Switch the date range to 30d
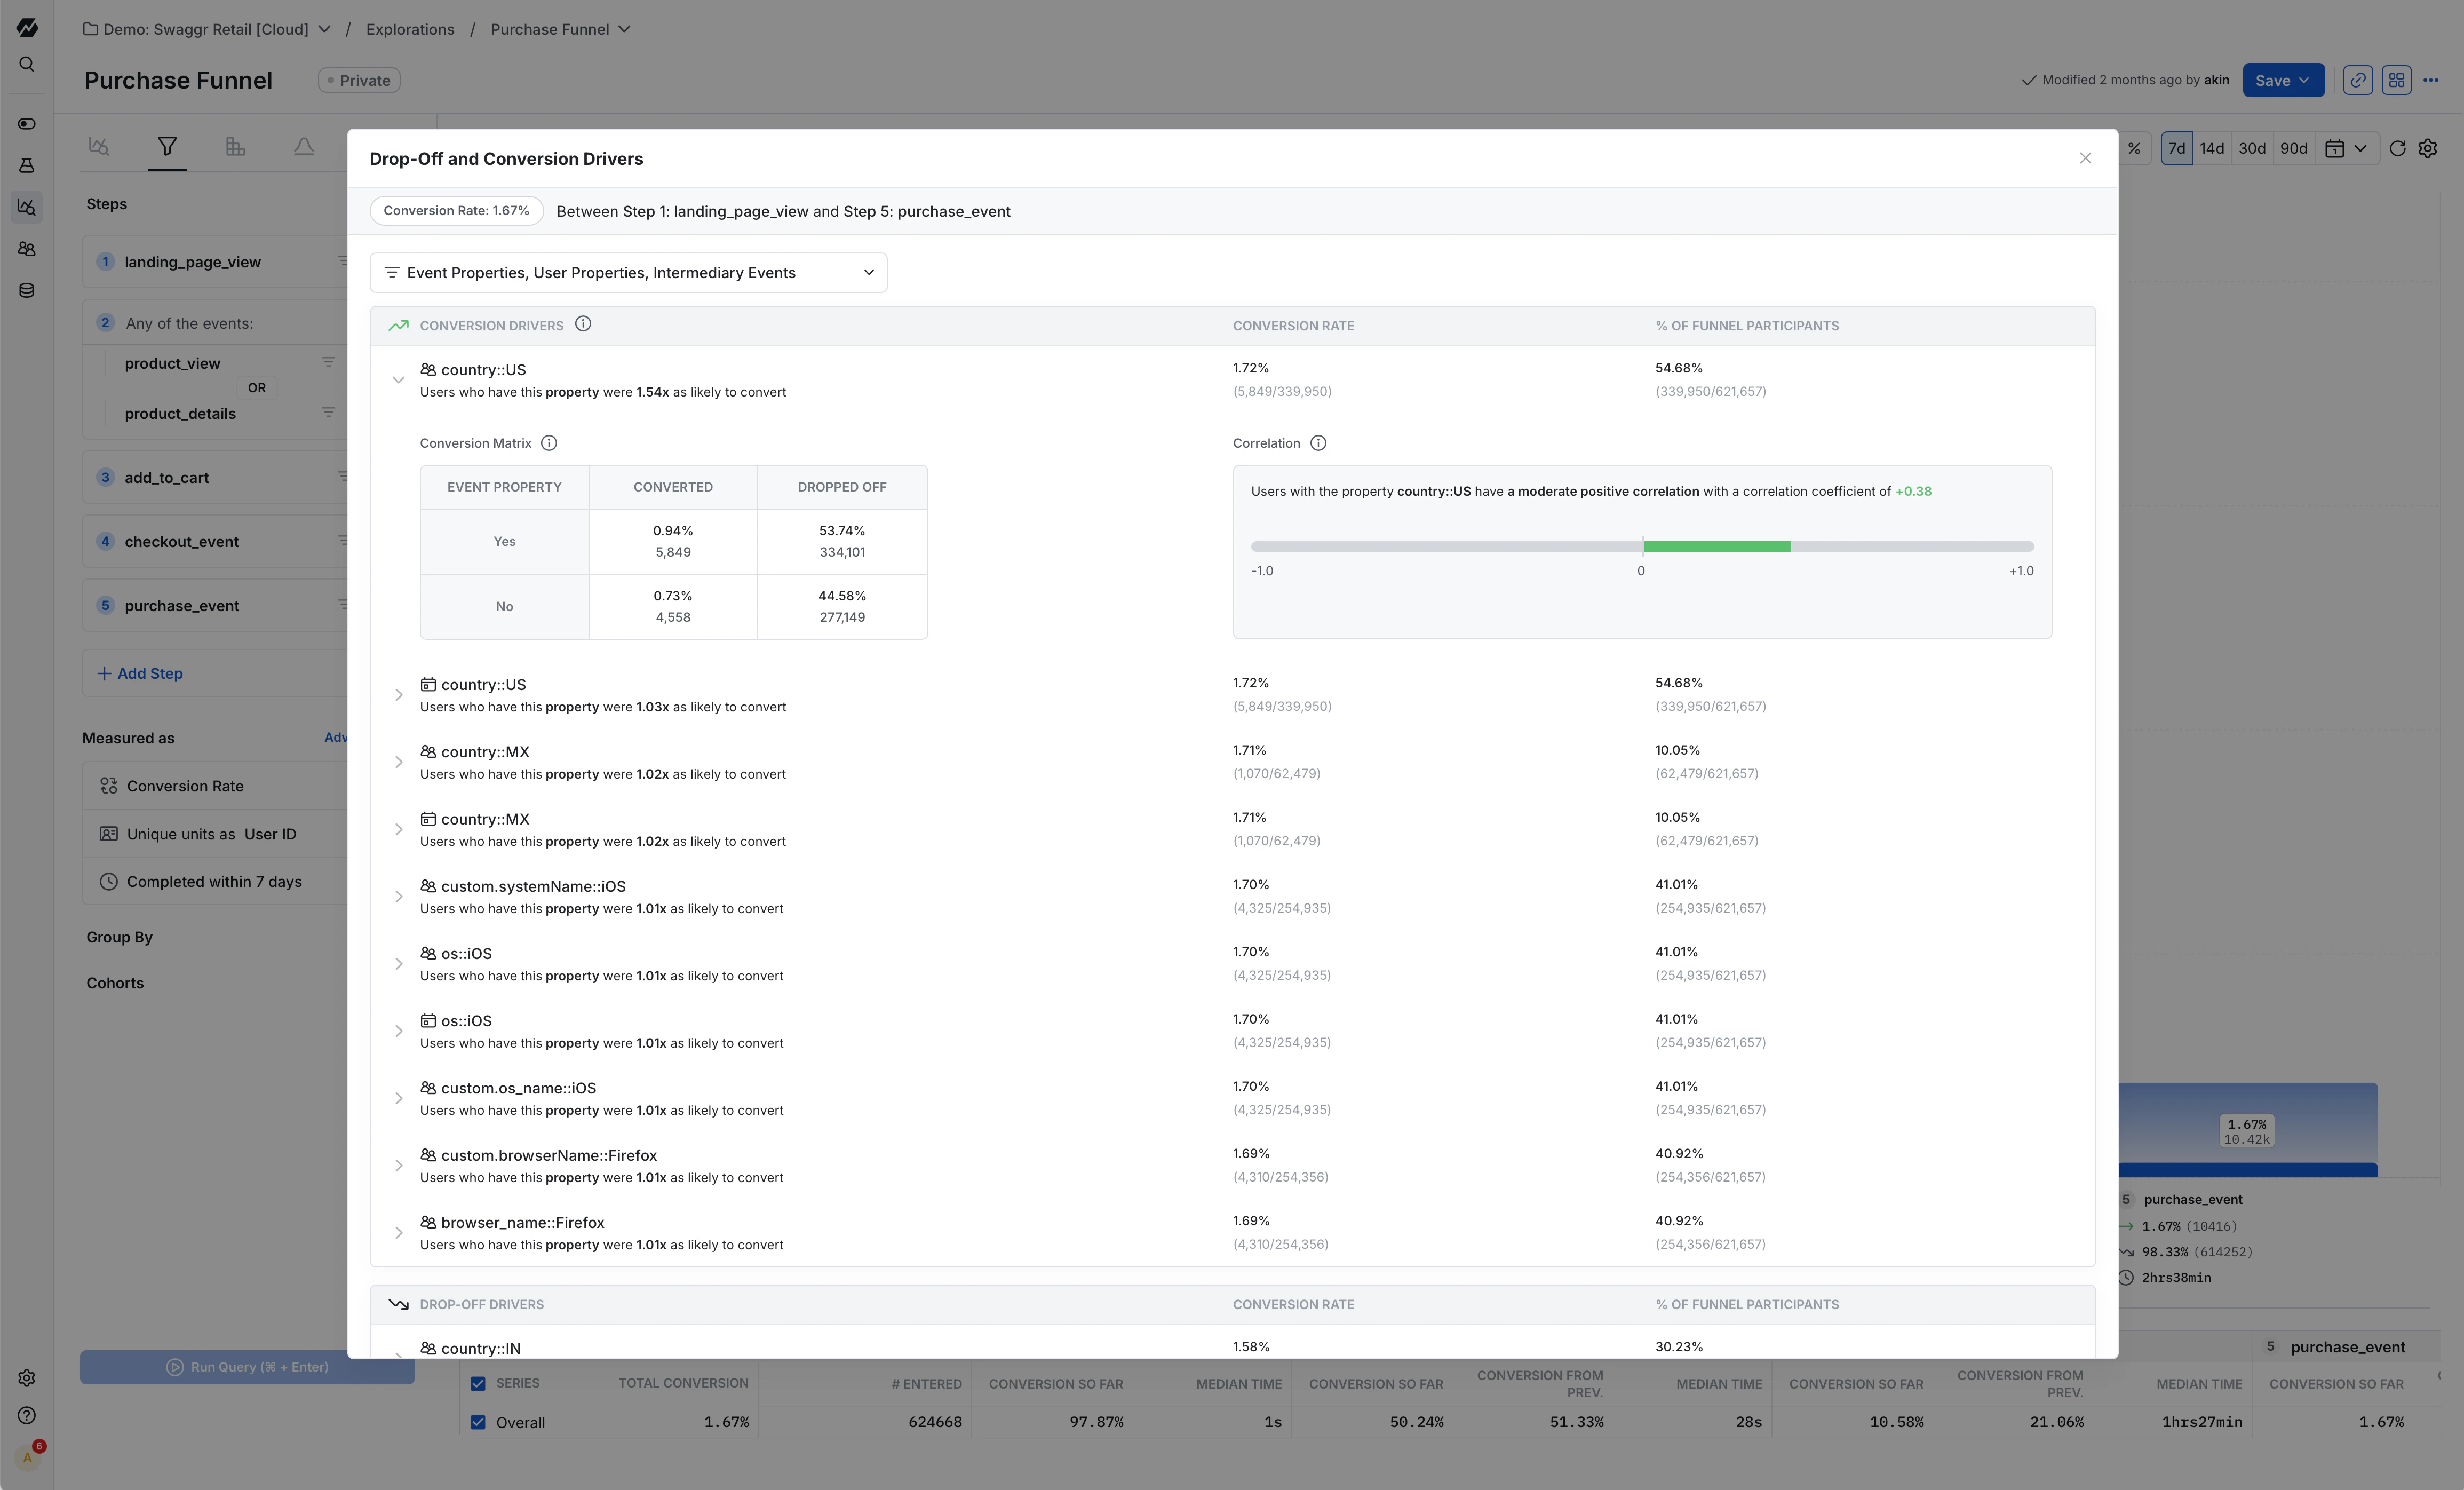 point(2252,148)
